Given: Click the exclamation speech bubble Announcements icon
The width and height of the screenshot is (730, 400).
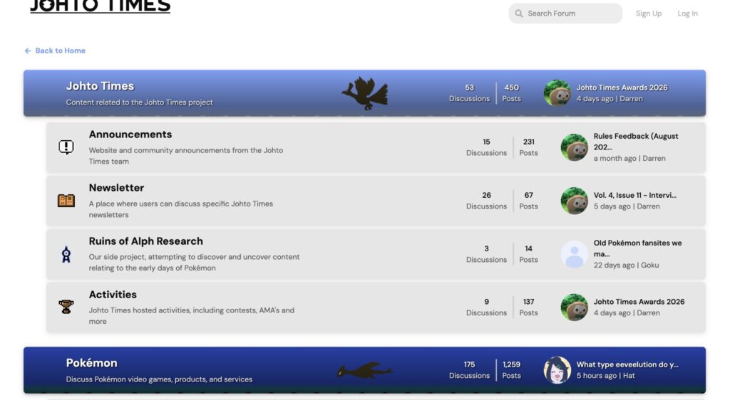Looking at the screenshot, I should [66, 147].
